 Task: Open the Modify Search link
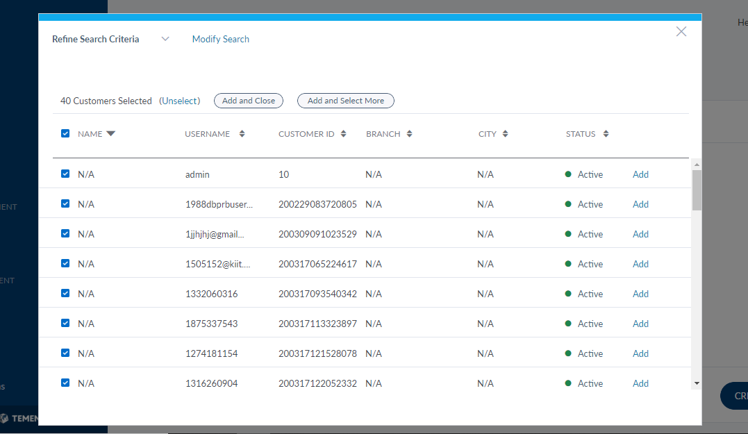pos(221,39)
